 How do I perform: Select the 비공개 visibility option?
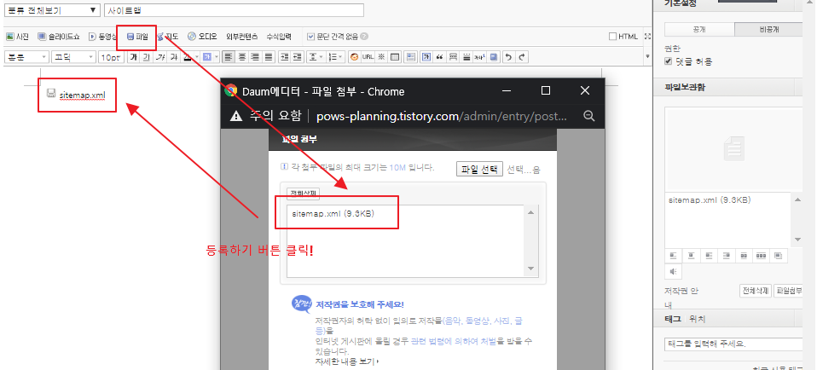point(768,30)
